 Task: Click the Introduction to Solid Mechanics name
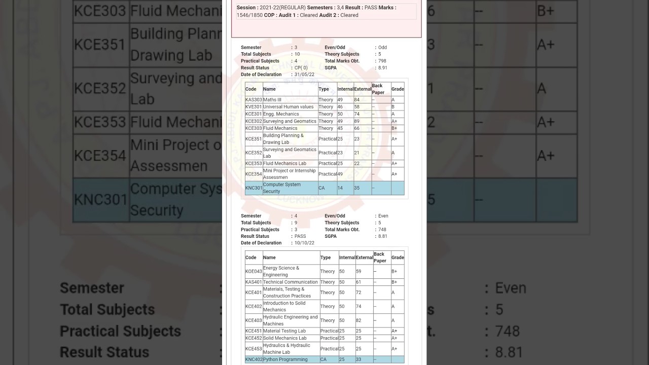(284, 307)
